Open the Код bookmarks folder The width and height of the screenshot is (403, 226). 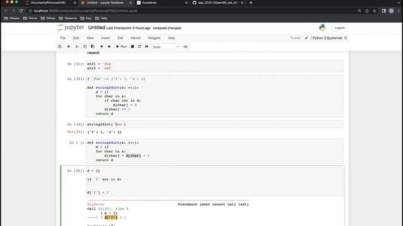[x=86, y=18]
